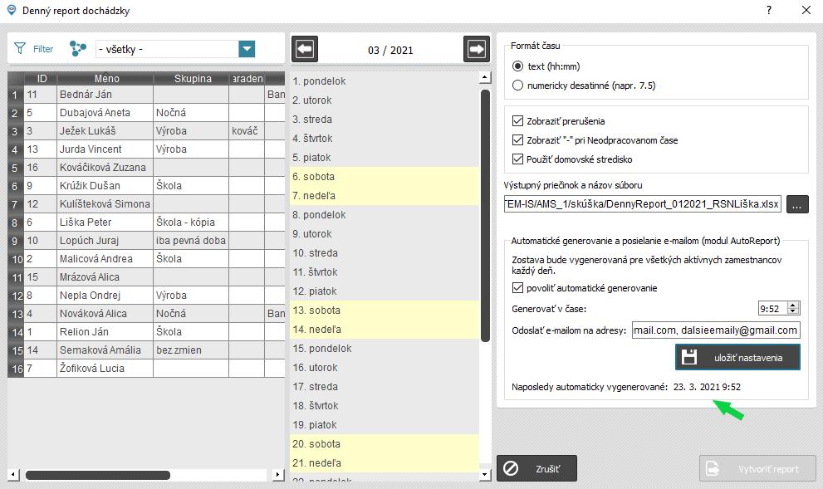Click the Vytvoriť report button
The width and height of the screenshot is (823, 489).
[758, 469]
